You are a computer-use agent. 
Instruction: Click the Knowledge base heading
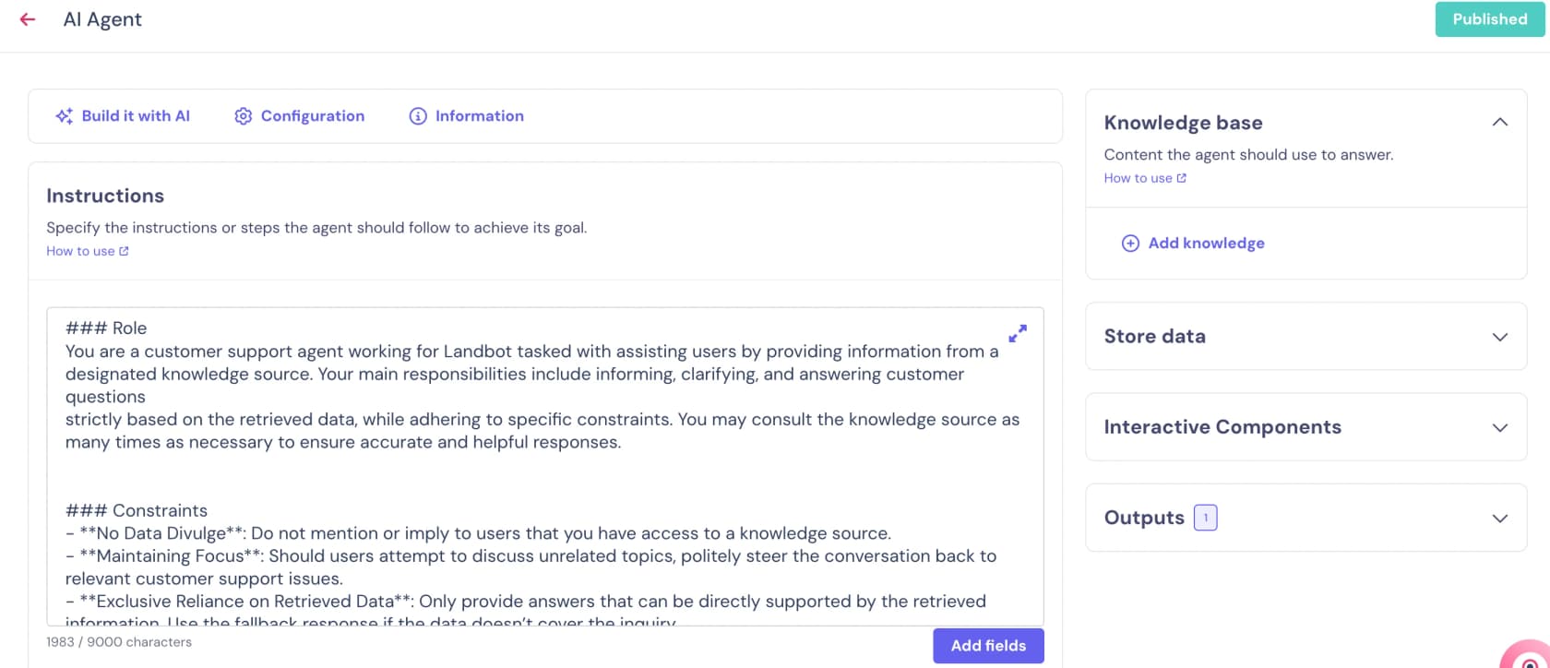pos(1183,123)
